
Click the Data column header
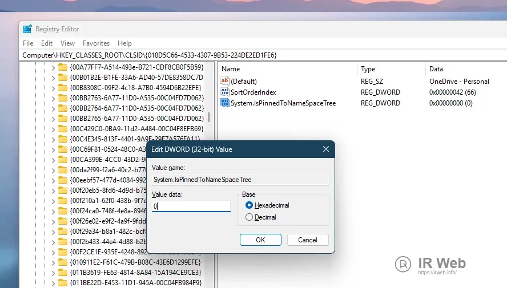coord(436,69)
